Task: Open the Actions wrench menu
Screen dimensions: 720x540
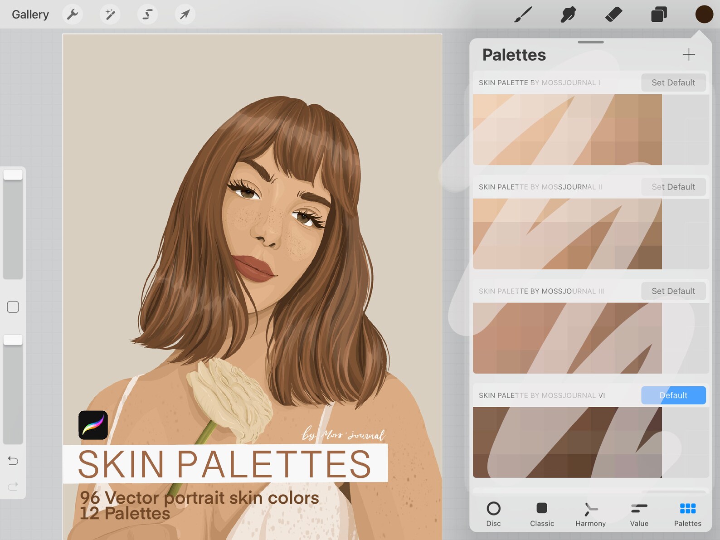Action: [73, 15]
